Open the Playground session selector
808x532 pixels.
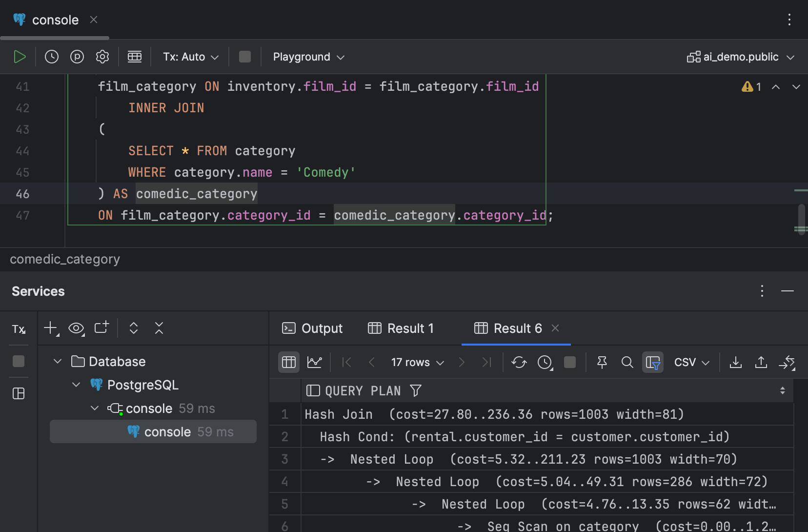coord(308,57)
